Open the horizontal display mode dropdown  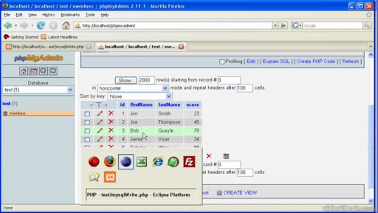[x=133, y=88]
